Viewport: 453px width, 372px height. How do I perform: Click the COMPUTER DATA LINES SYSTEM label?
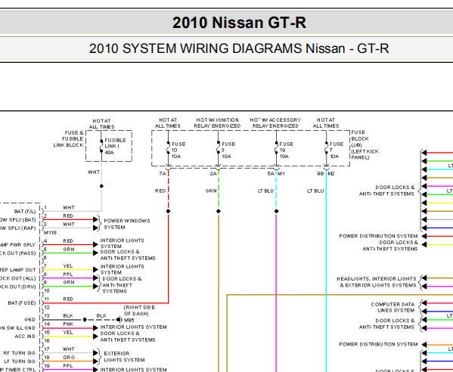392,307
